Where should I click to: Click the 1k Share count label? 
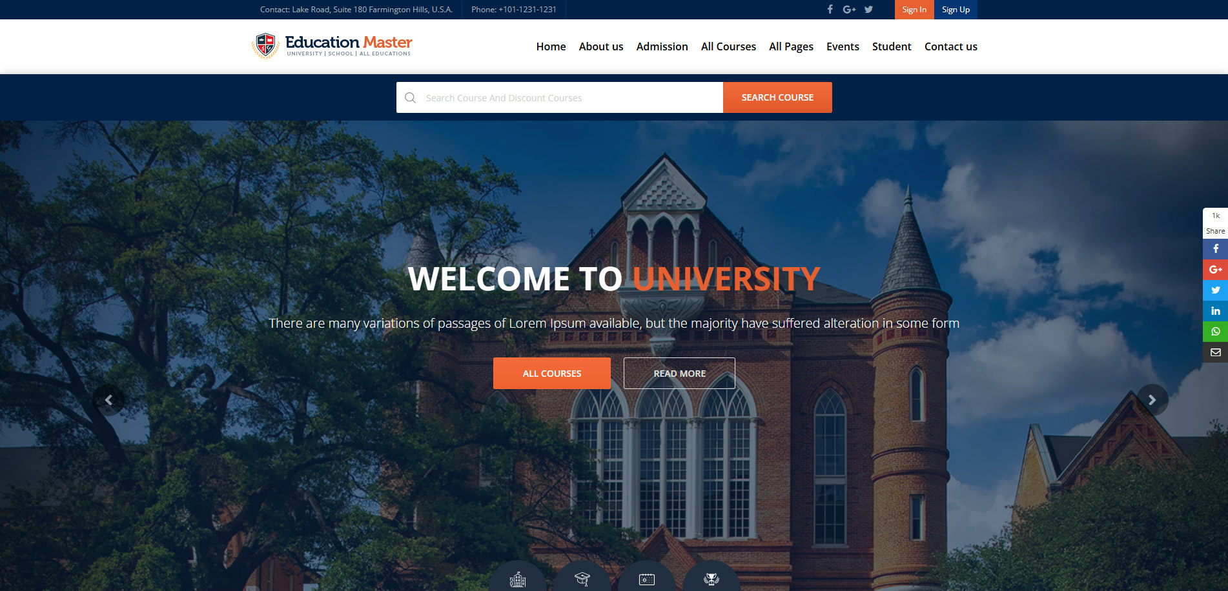click(1215, 223)
